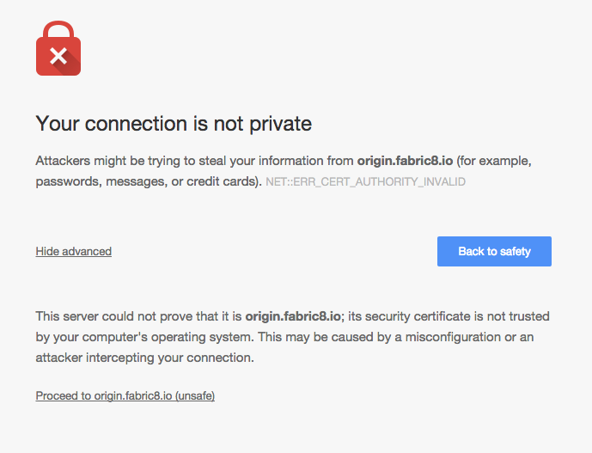Click the 'not trusted' phrase in details

pyautogui.click(x=516, y=316)
